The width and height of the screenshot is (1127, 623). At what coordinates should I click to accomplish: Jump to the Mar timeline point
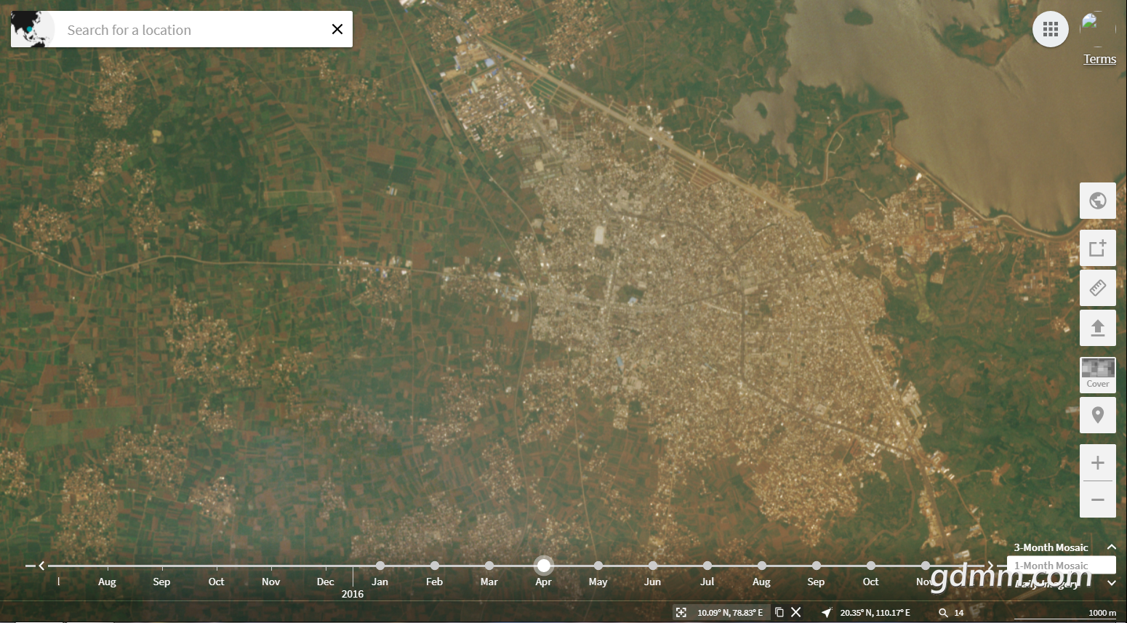coord(489,566)
